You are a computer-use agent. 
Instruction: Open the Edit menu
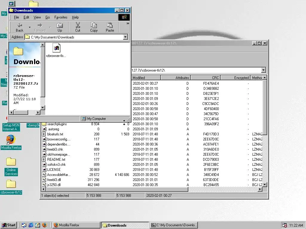click(26, 17)
